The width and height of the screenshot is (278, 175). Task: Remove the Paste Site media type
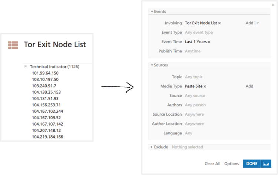tap(205, 86)
